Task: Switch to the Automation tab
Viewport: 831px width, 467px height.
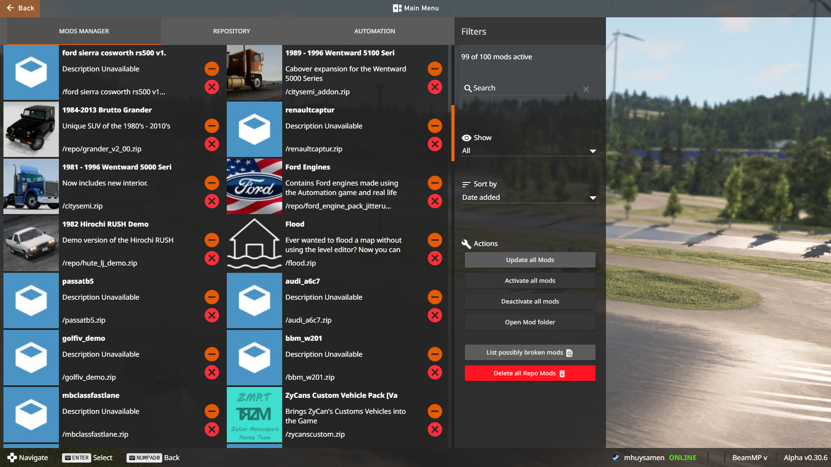Action: (374, 31)
